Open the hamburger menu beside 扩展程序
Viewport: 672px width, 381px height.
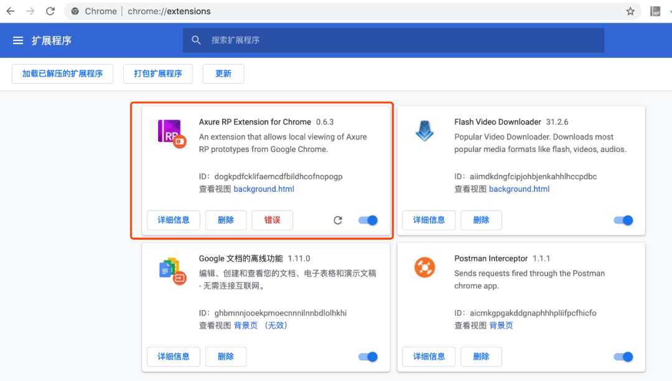pyautogui.click(x=18, y=40)
